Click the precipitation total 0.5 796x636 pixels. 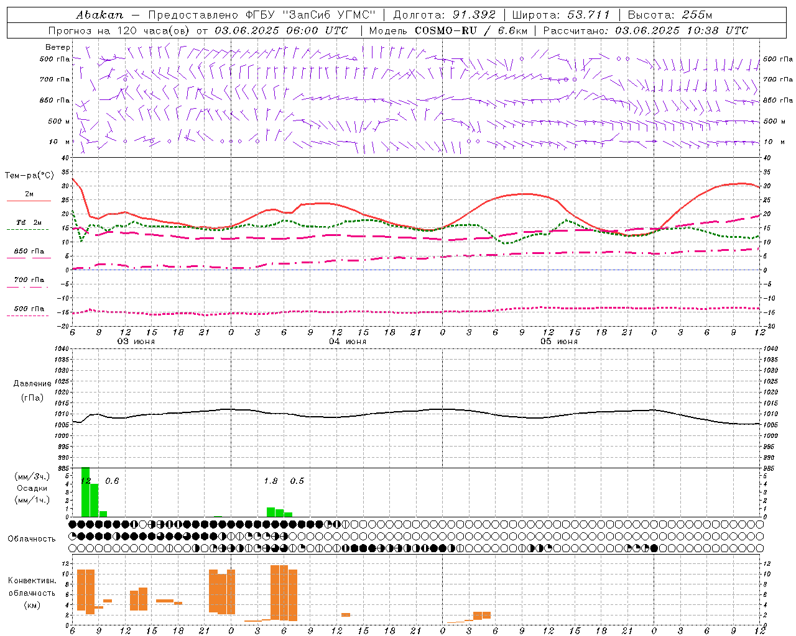pos(297,481)
